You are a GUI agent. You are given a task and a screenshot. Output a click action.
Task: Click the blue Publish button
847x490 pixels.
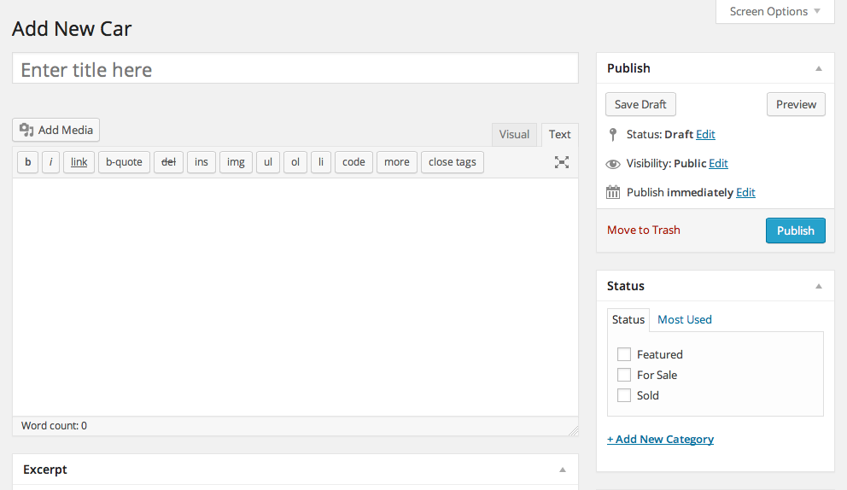(x=795, y=230)
